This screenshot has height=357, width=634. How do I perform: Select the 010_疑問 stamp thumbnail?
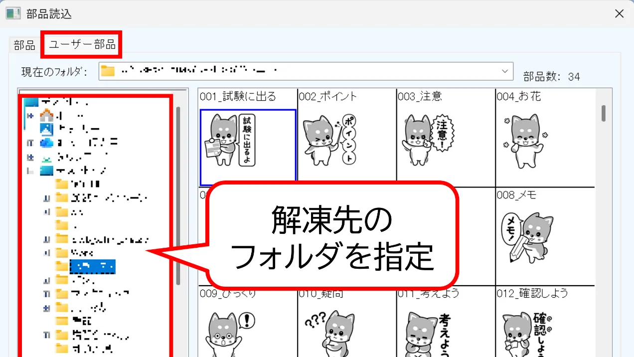point(346,332)
